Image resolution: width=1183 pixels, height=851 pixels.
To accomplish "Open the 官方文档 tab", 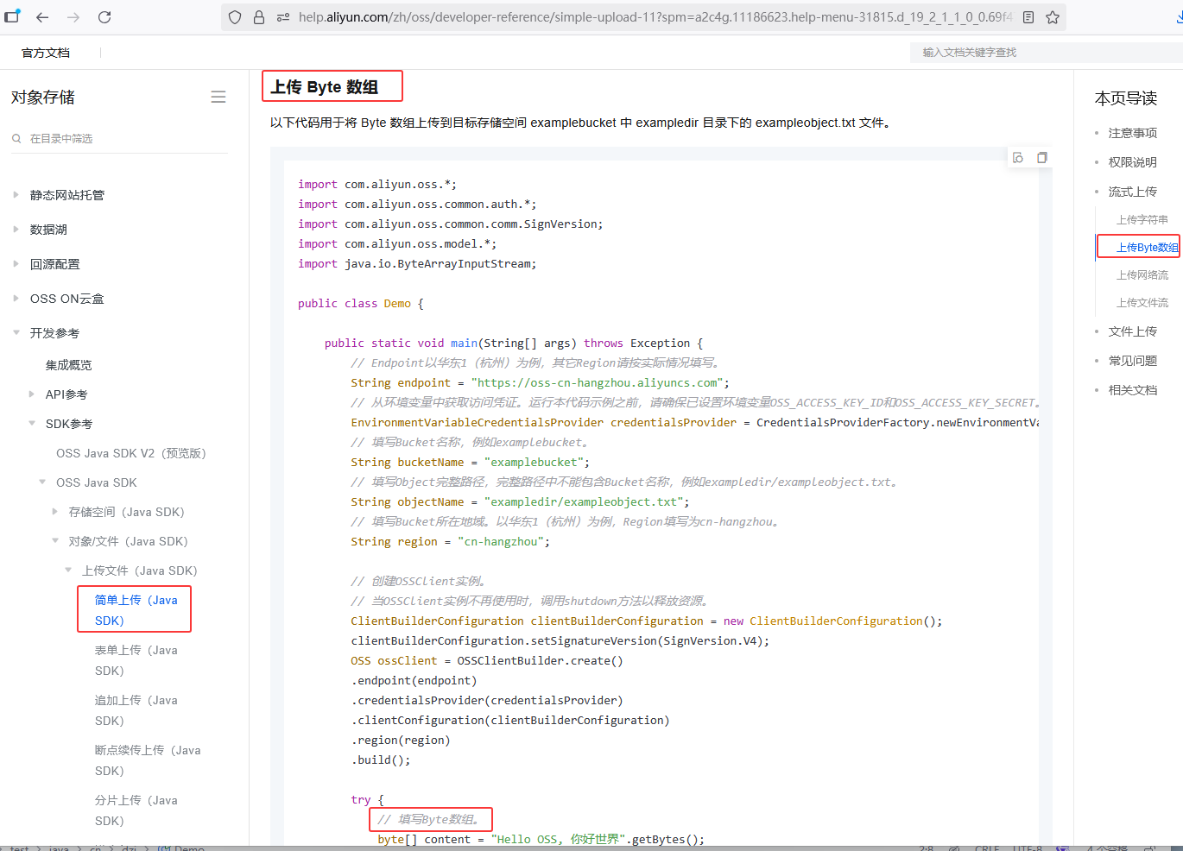I will pos(46,53).
